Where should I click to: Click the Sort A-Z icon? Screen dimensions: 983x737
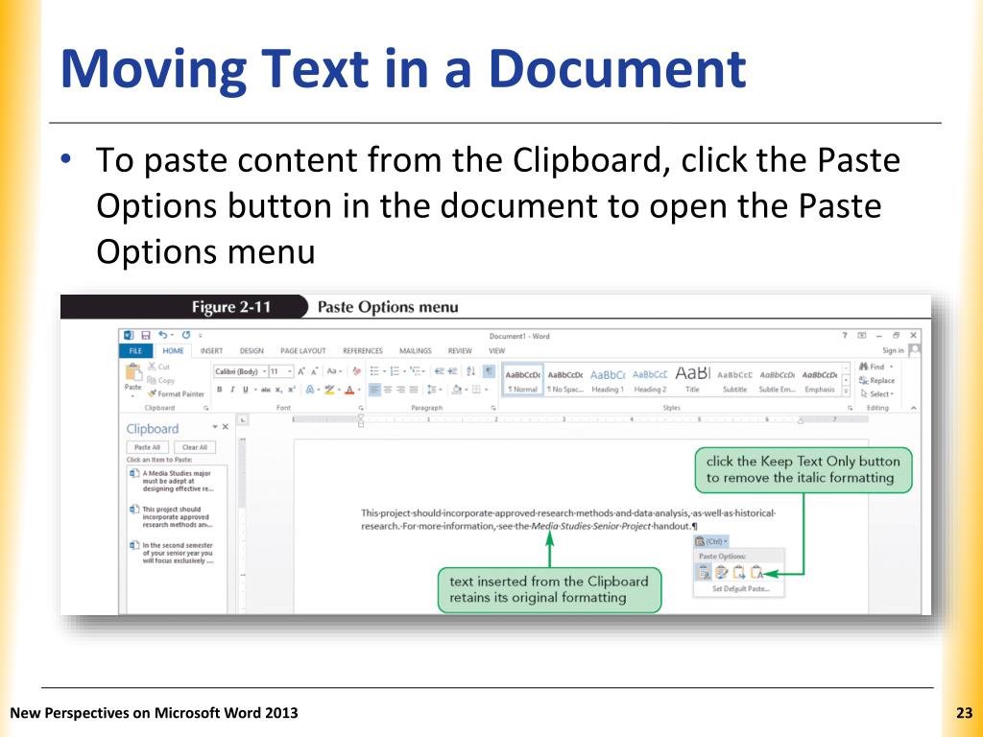[470, 371]
